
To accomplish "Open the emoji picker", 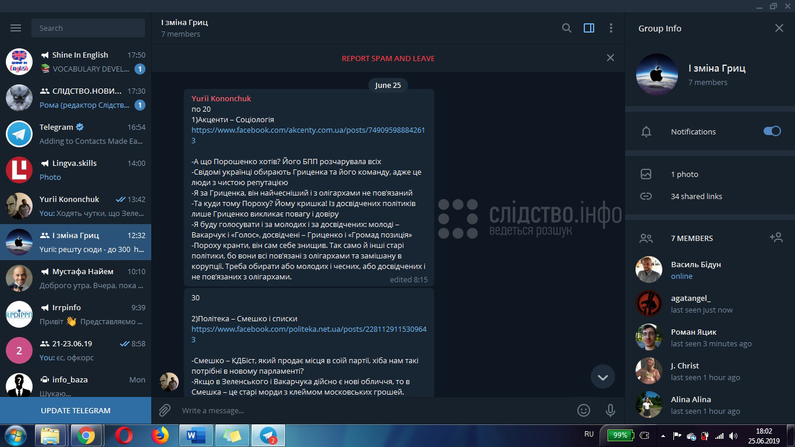I will (584, 410).
